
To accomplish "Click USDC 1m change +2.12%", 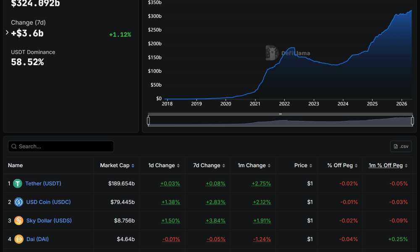I will coord(262,202).
